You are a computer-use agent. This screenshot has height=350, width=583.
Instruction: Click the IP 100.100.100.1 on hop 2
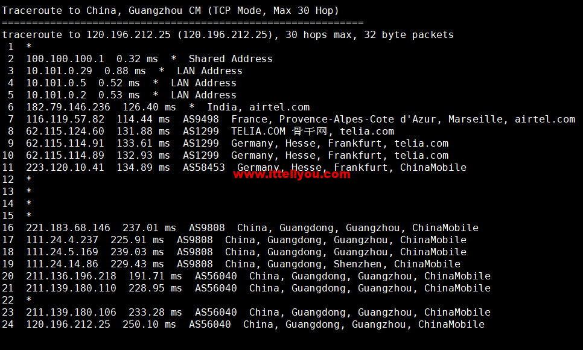[65, 59]
